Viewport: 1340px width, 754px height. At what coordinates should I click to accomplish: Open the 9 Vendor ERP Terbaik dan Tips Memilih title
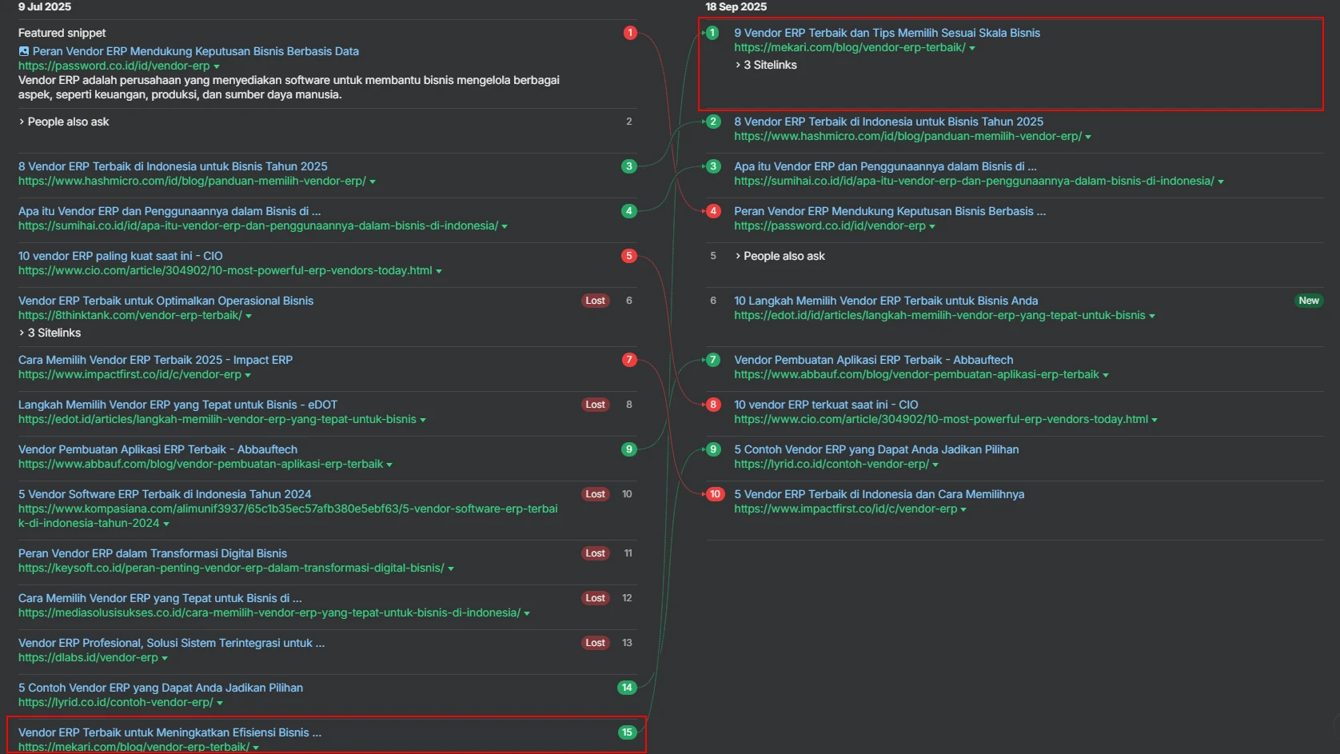coord(887,33)
